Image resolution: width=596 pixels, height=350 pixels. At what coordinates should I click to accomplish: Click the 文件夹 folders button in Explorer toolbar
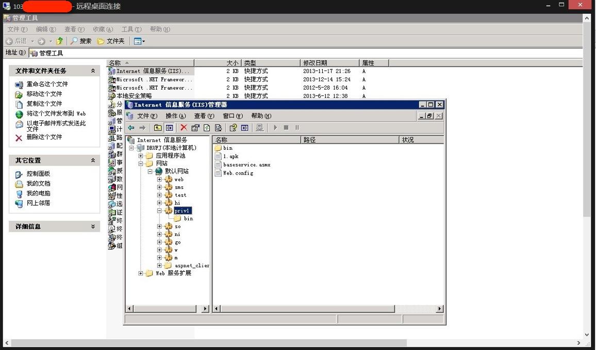point(111,41)
